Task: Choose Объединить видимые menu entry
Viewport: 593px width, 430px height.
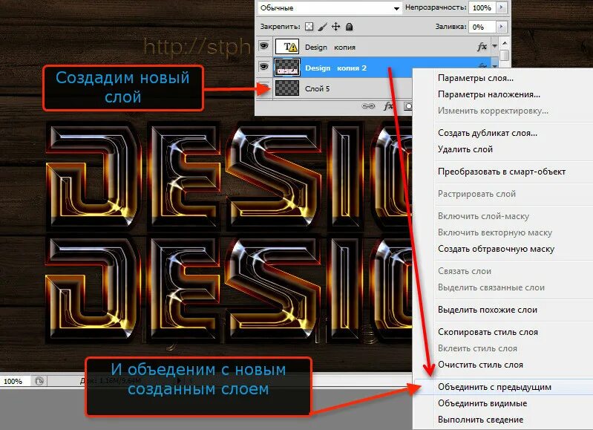Action: point(482,403)
